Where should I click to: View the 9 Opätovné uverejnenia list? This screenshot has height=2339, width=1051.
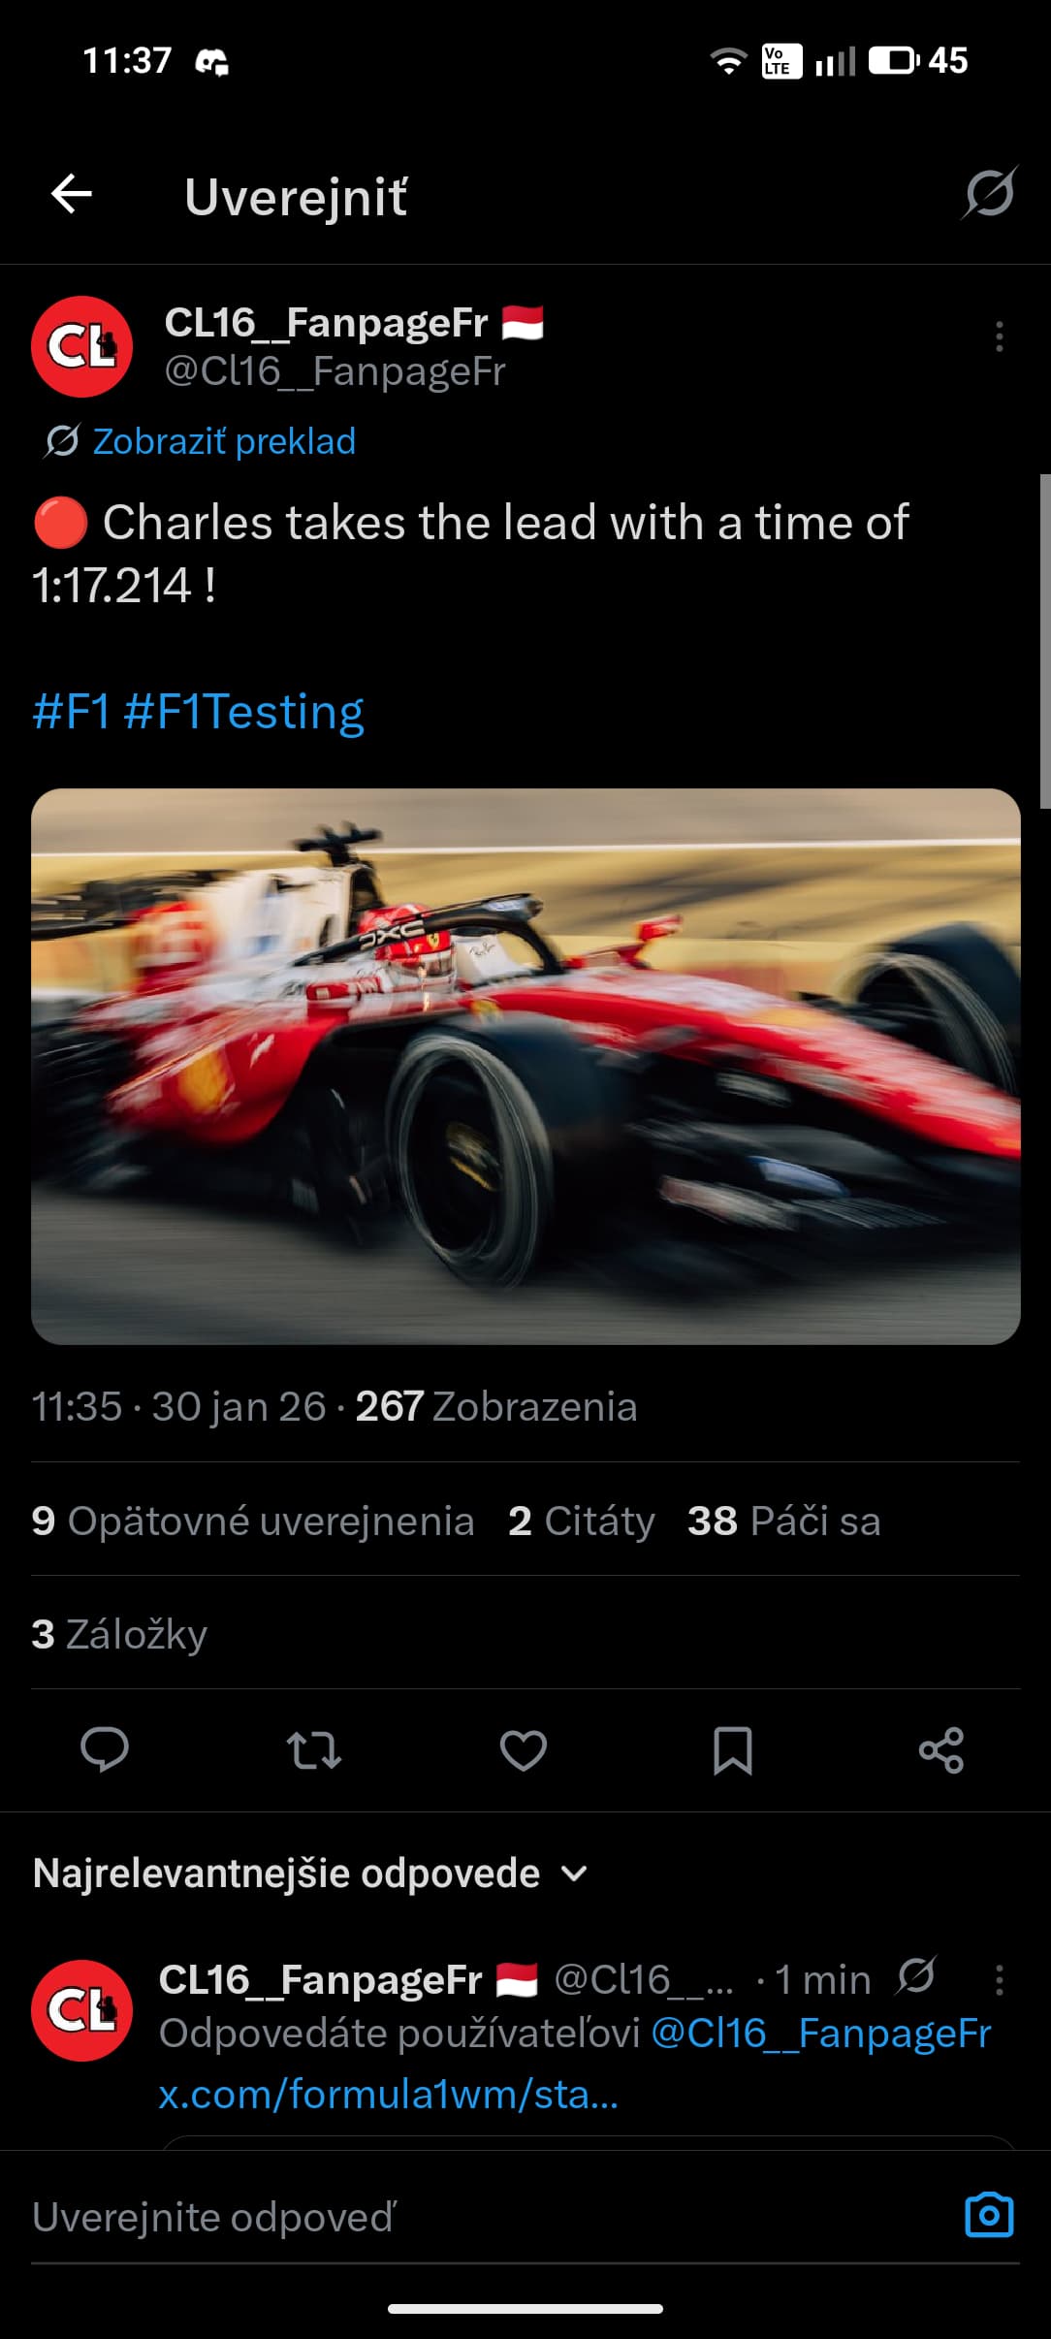(x=253, y=1521)
